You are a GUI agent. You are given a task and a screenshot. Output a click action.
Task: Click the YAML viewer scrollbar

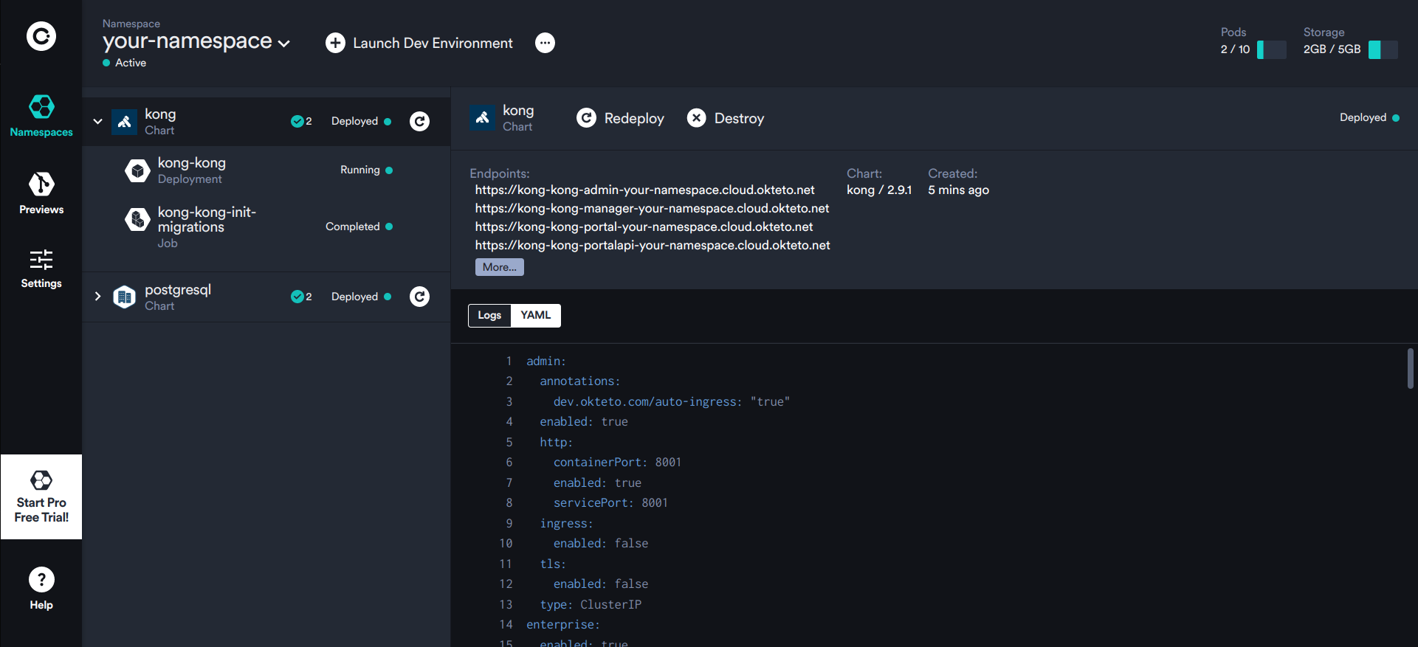(1410, 368)
